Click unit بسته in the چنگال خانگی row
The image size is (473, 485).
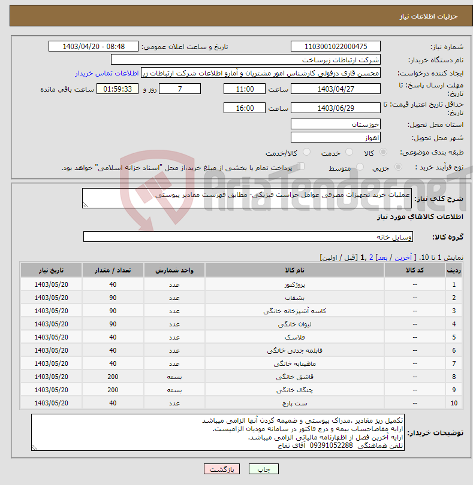pos(174,390)
